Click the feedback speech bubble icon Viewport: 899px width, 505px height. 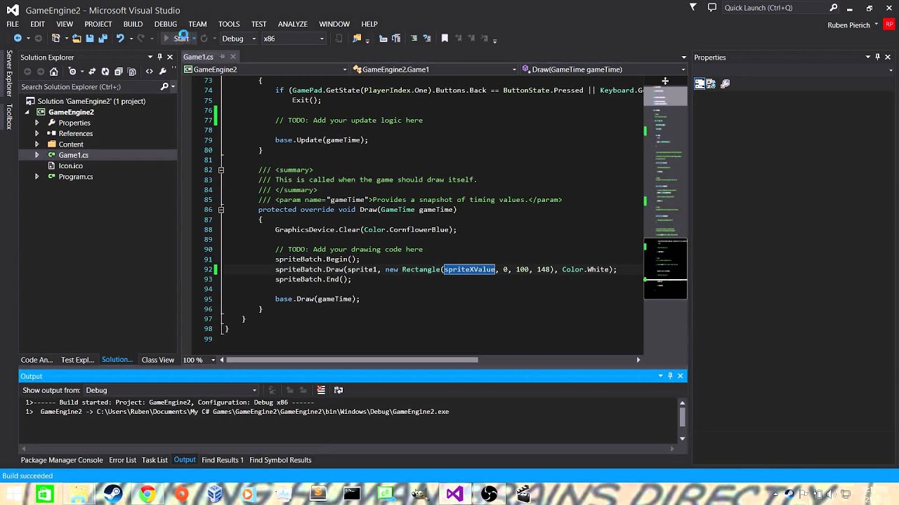(x=712, y=8)
